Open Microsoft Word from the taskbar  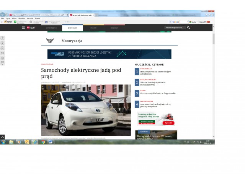tap(50, 142)
